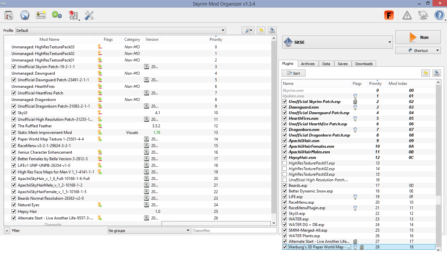Click the Sort plugins button

(x=293, y=73)
